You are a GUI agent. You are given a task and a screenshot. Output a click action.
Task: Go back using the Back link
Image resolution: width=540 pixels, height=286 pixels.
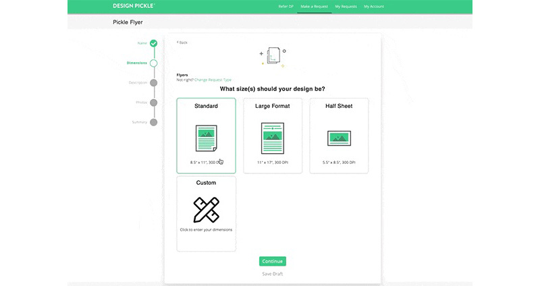[182, 42]
